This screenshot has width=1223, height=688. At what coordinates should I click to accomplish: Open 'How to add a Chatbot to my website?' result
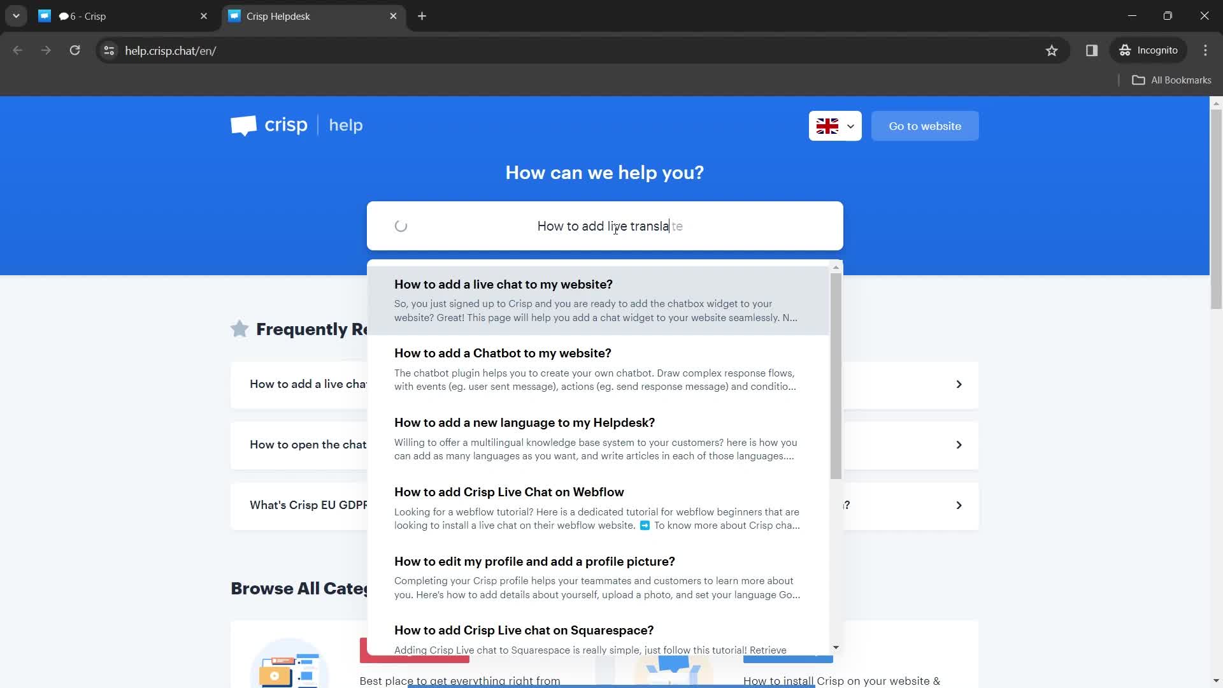click(598, 369)
